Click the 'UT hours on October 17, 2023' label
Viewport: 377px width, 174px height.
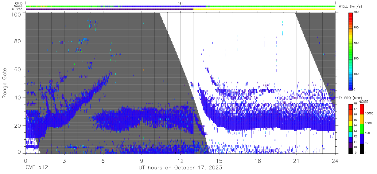click(181, 168)
